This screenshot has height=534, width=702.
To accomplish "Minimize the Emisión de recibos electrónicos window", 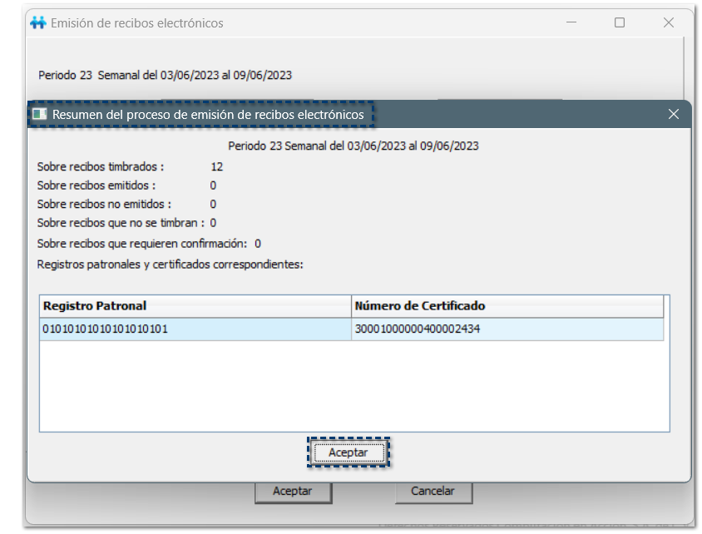I will (571, 23).
